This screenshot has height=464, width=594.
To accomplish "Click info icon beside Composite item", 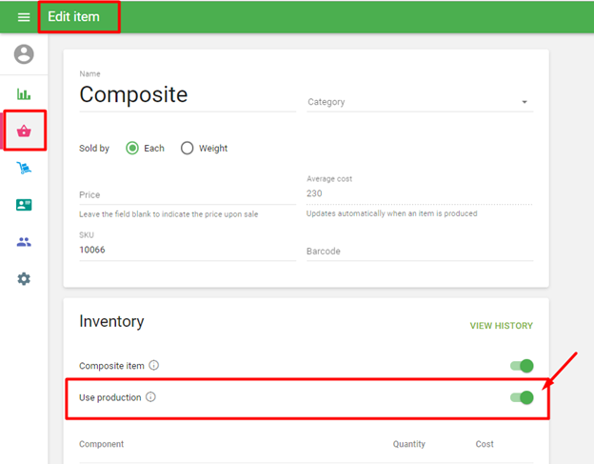I will click(x=154, y=365).
